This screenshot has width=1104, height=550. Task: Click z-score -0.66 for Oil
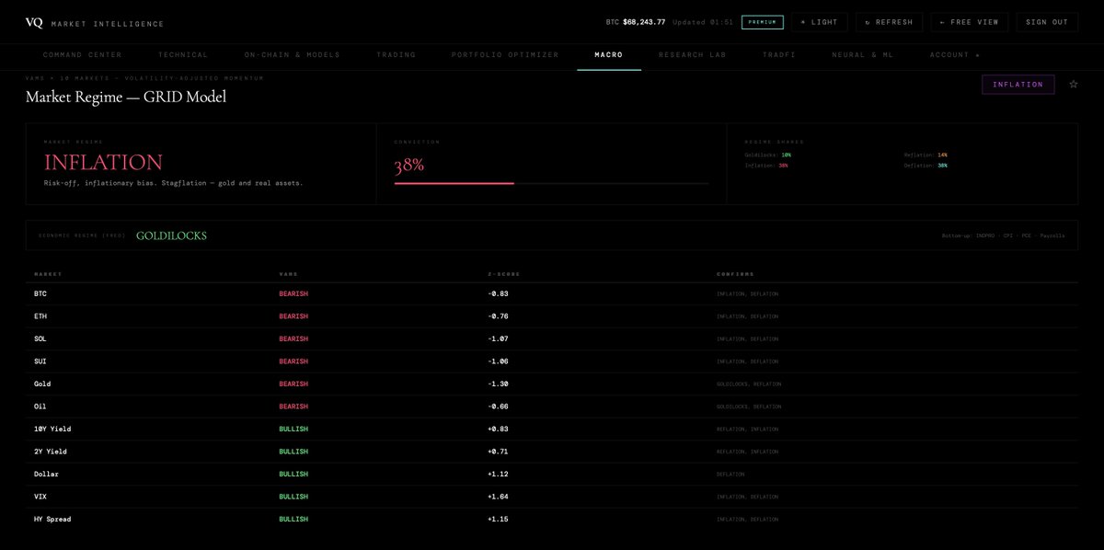point(498,407)
